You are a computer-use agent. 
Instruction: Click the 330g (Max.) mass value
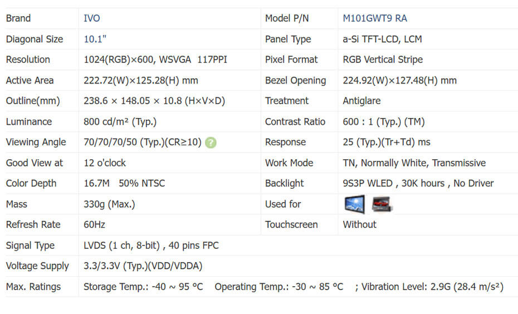click(109, 204)
